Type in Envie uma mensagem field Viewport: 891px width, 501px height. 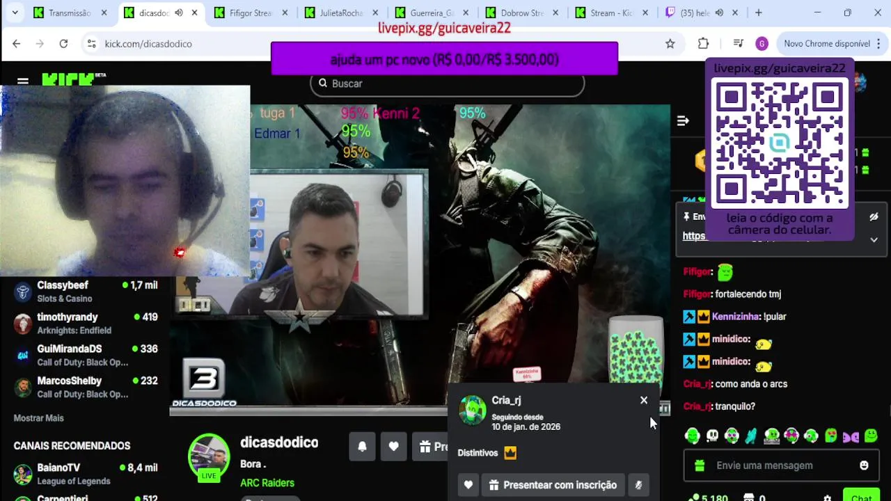(781, 466)
